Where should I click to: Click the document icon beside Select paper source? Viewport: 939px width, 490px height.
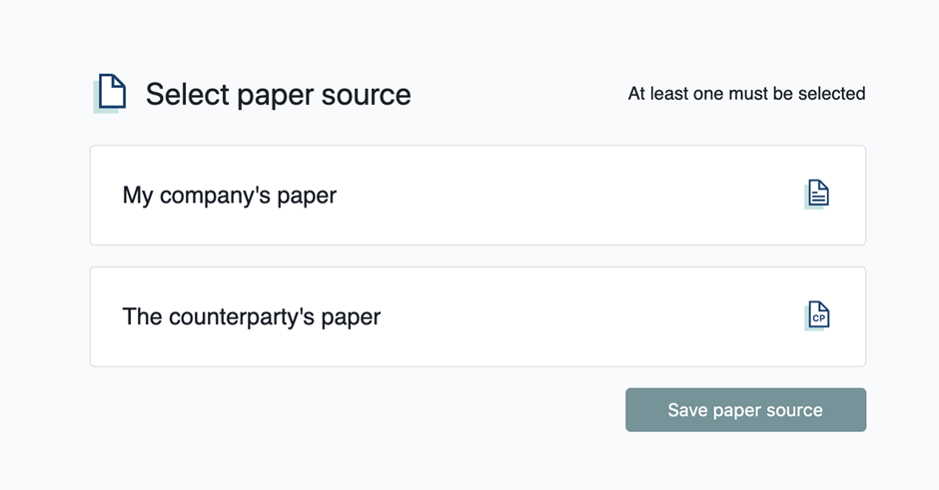click(x=110, y=93)
